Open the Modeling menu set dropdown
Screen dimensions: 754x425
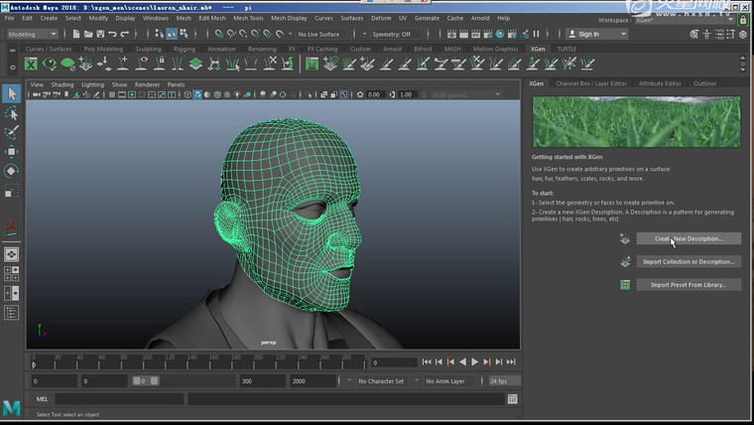tap(33, 34)
